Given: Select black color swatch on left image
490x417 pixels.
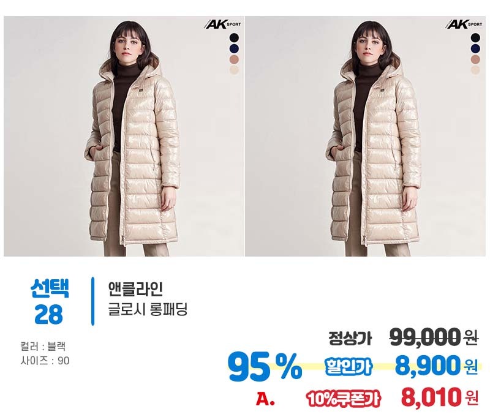Looking at the screenshot, I should tap(234, 38).
